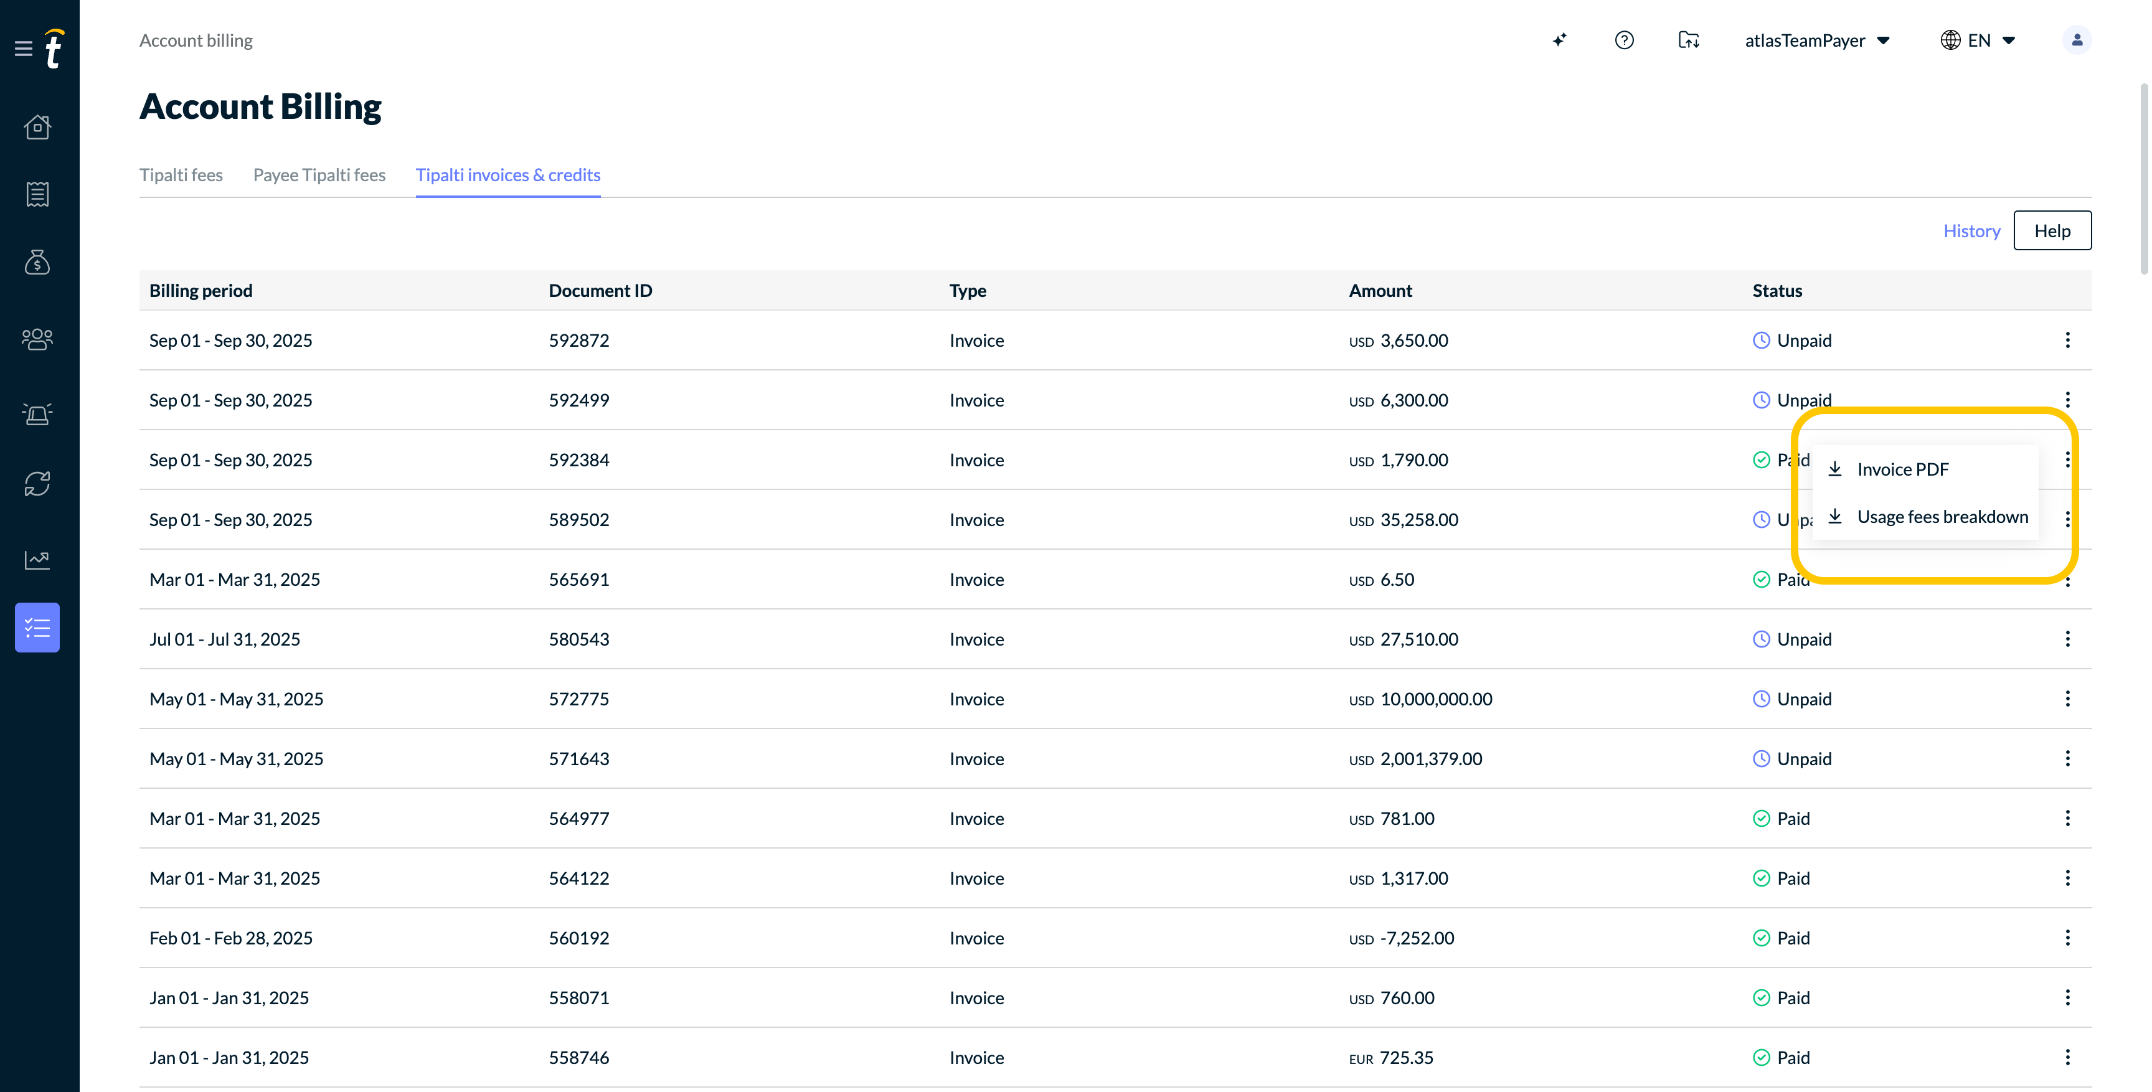Click the Feb 01 - Feb 28, 2025 period

[230, 938]
